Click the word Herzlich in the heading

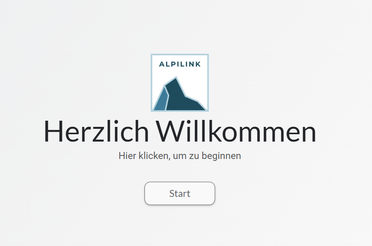tap(96, 131)
